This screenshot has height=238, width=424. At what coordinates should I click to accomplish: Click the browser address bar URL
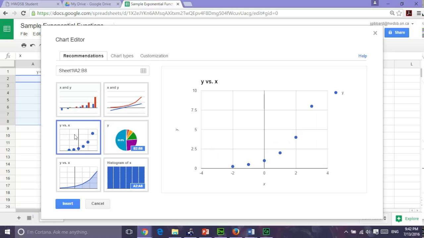(x=158, y=13)
